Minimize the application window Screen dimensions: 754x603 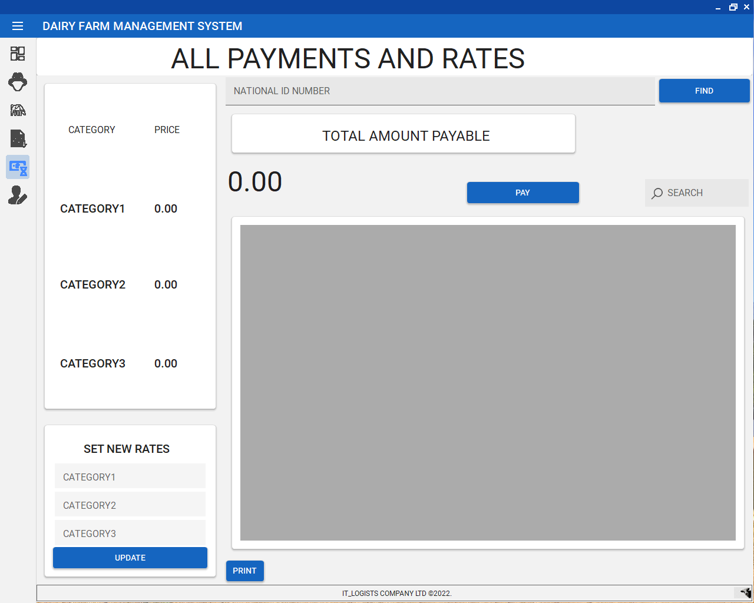click(x=718, y=7)
